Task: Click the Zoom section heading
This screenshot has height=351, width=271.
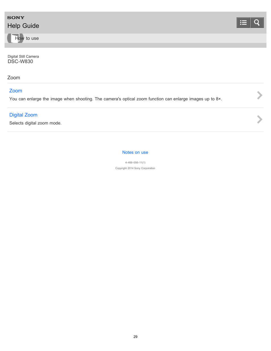Action: 14,78
